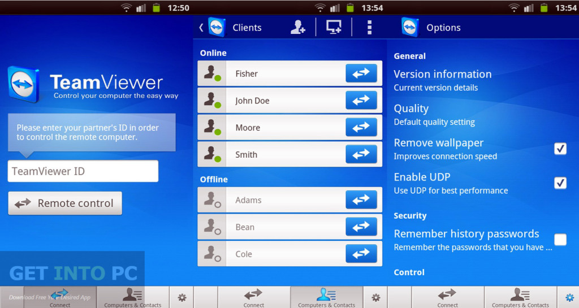
Task: Select Computers & Contacts tab on Clients screen
Action: 326,298
